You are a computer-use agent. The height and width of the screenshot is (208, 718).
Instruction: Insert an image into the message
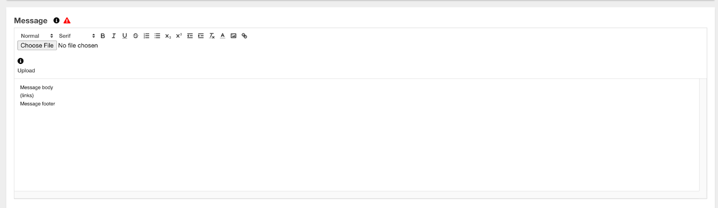click(233, 36)
